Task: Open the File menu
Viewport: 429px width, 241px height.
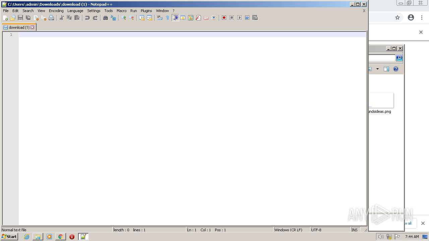Action: click(6, 11)
